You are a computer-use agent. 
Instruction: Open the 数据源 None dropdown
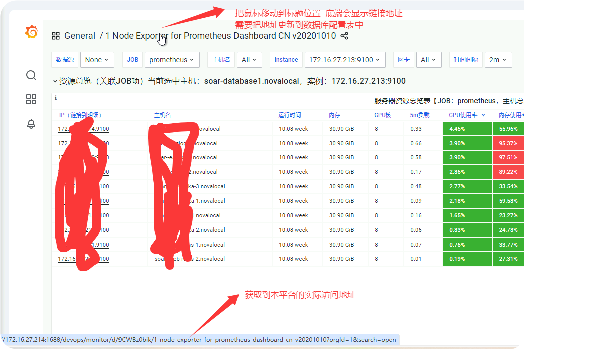click(97, 60)
